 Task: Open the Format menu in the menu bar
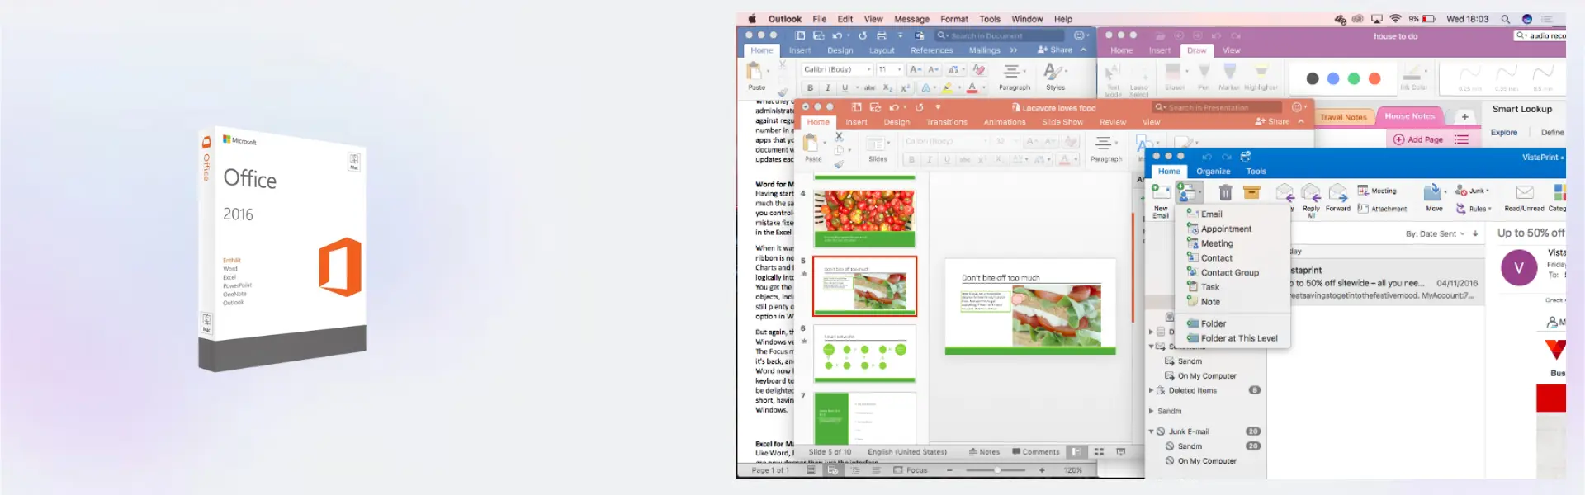pyautogui.click(x=953, y=19)
